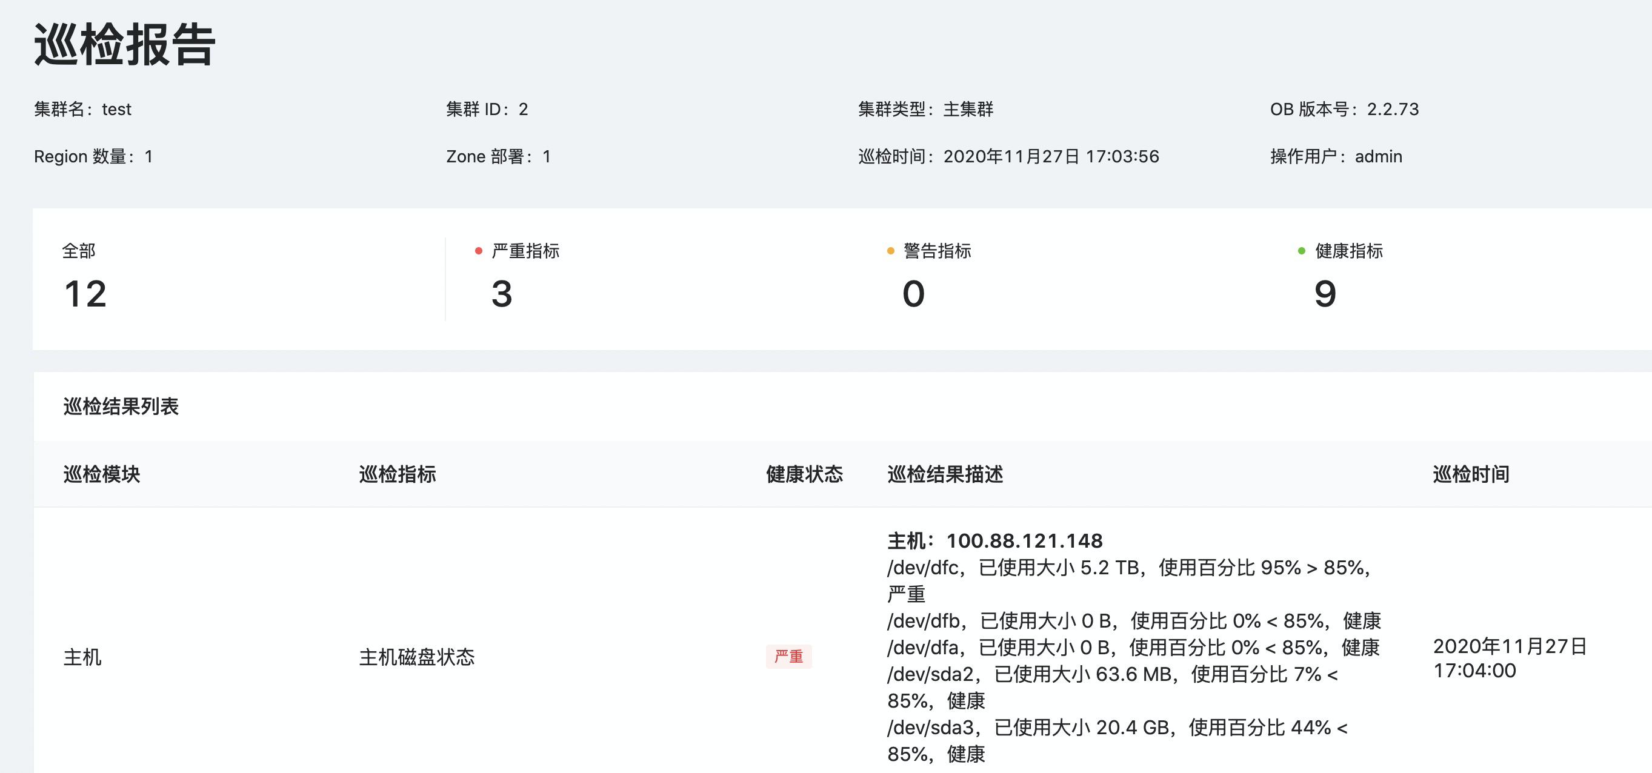Click the /dev/sda3 disk usage line
1652x773 pixels.
pyautogui.click(x=1117, y=740)
